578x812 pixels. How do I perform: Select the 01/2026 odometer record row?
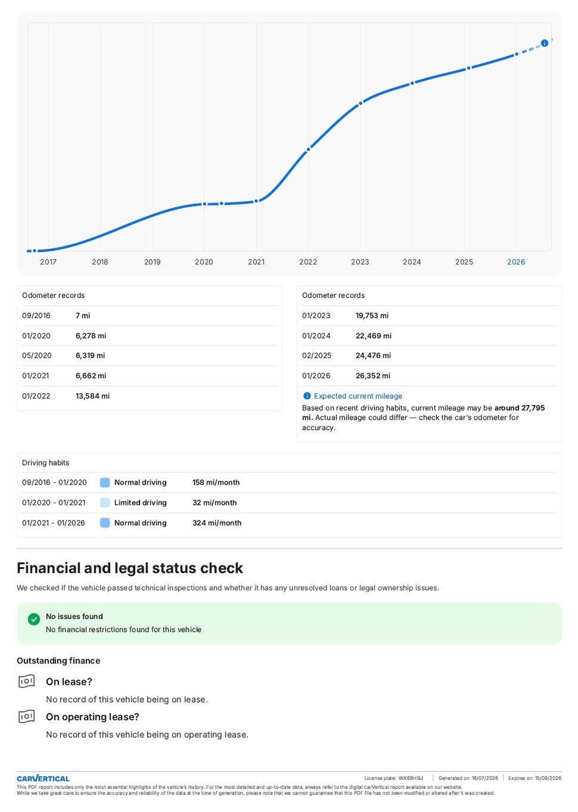pos(429,375)
